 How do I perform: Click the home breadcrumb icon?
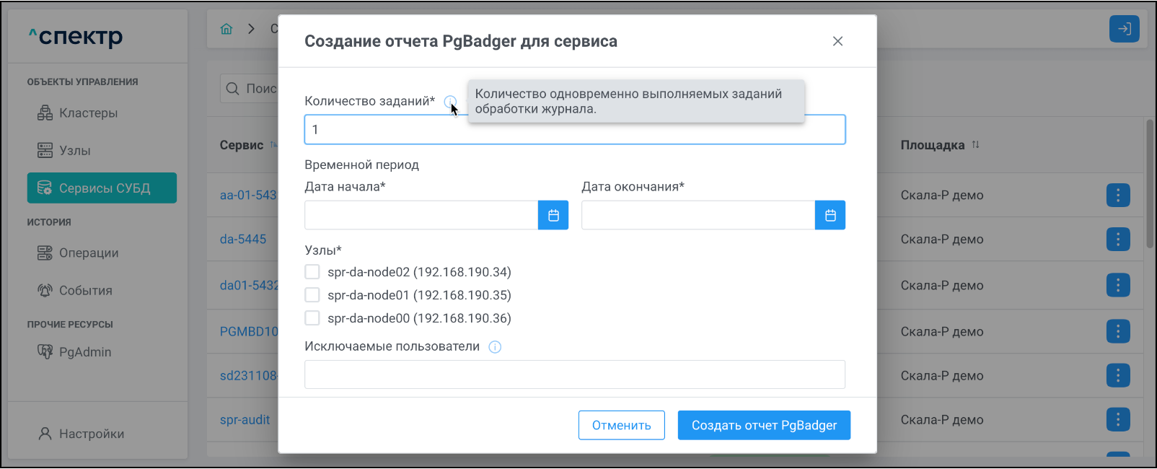(x=226, y=29)
